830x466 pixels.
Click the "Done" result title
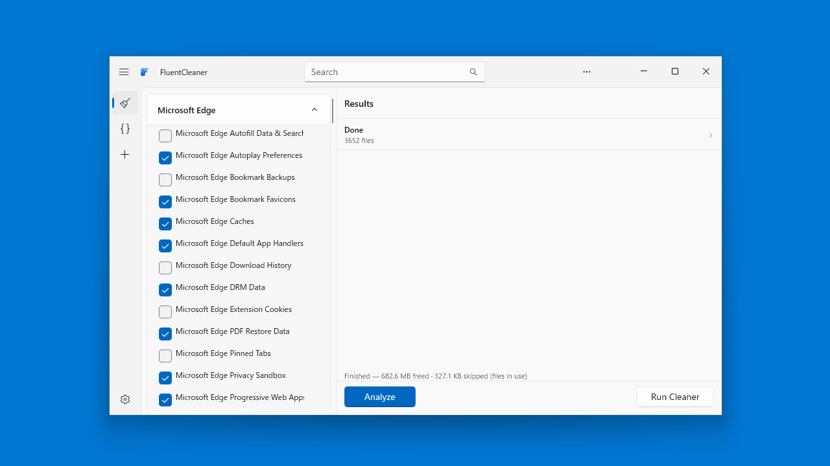[x=354, y=130]
